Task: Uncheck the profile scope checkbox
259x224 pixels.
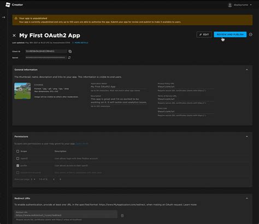Action: 17,166
